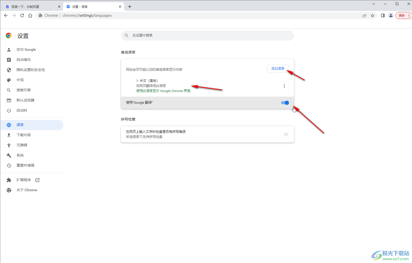Share this page icon in address bar
Image resolution: width=412 pixels, height=263 pixels.
coord(364,15)
